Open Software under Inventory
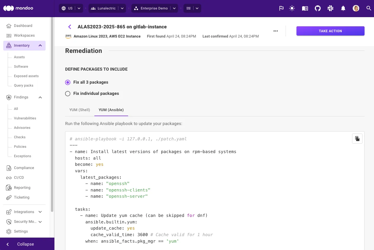The width and height of the screenshot is (374, 250). [21, 66]
